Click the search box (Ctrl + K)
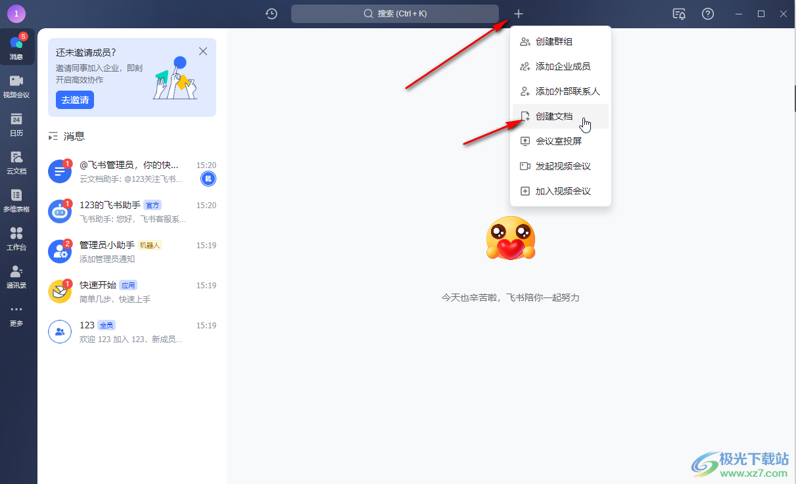 [395, 14]
